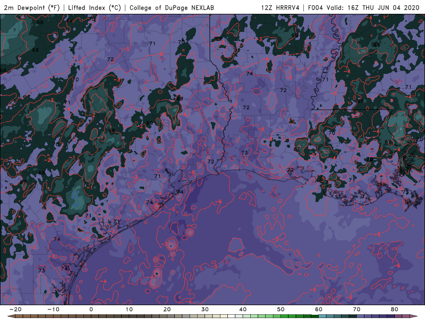Viewport: 425px width, 319px height.
Task: Click the 30 label on the color scale
Action: pos(205,309)
